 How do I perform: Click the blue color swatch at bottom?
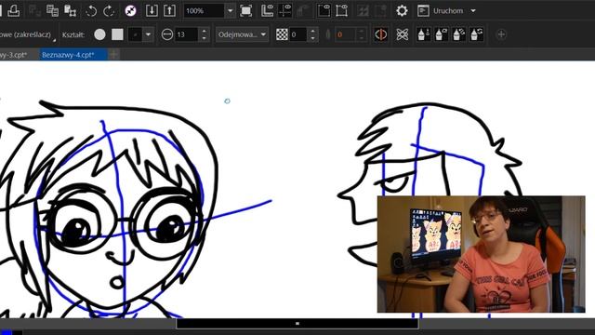click(7, 333)
